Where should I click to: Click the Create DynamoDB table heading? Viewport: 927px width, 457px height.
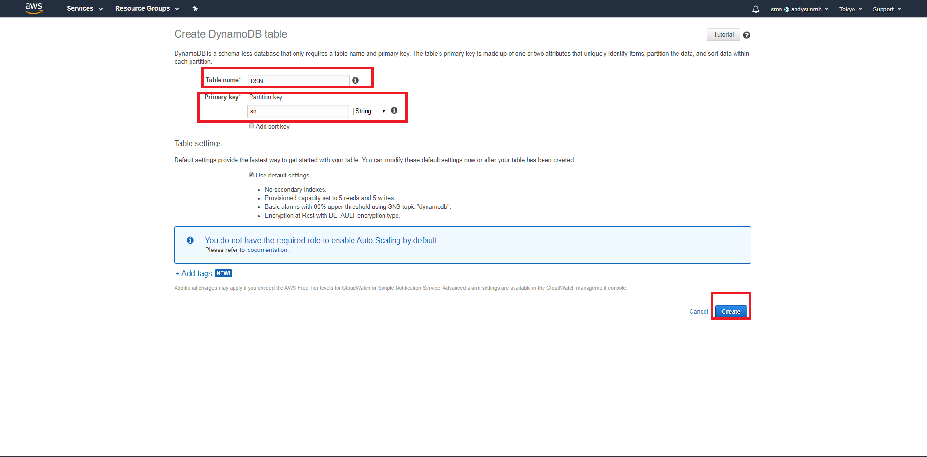pyautogui.click(x=231, y=34)
